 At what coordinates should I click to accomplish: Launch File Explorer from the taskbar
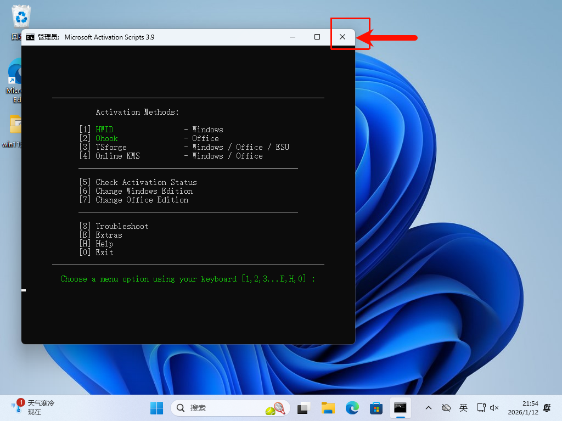coord(328,408)
